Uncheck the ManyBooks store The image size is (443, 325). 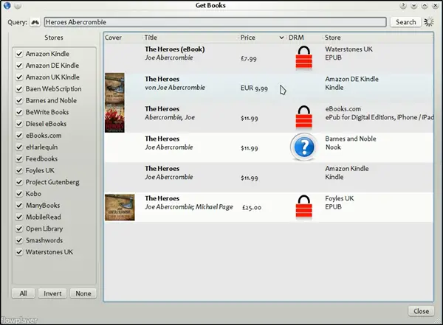[x=19, y=206]
